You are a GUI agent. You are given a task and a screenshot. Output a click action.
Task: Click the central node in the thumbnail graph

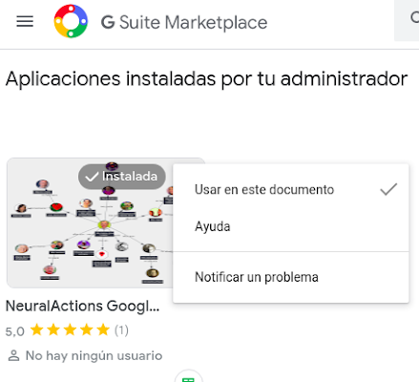click(x=104, y=224)
